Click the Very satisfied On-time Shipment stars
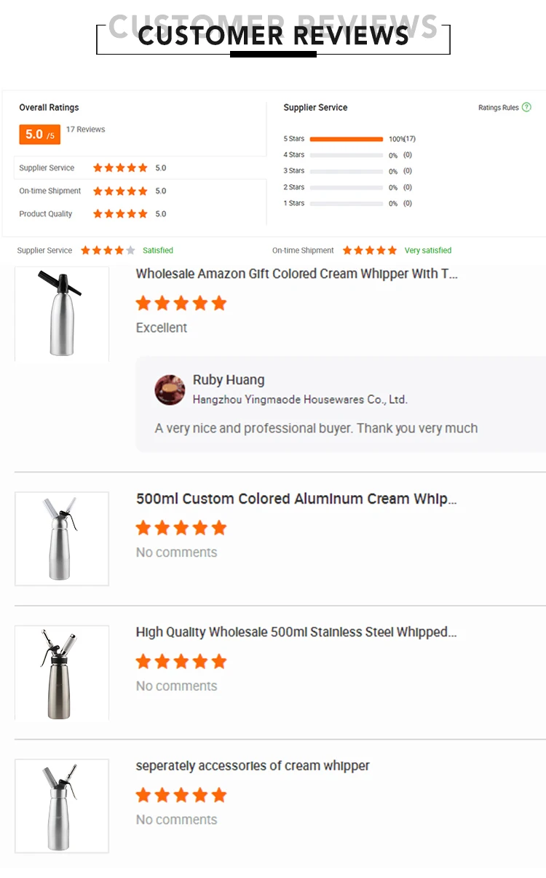The height and width of the screenshot is (878, 546). pos(370,250)
